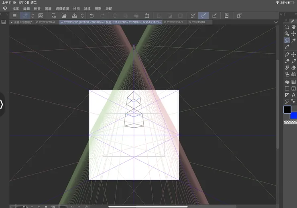Select the Auto select magic wand tool

(294, 41)
